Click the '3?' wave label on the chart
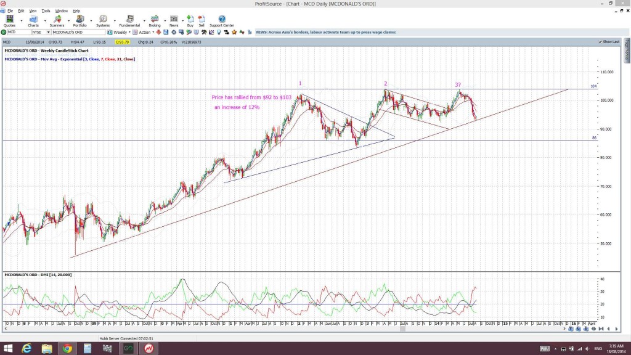 point(458,85)
